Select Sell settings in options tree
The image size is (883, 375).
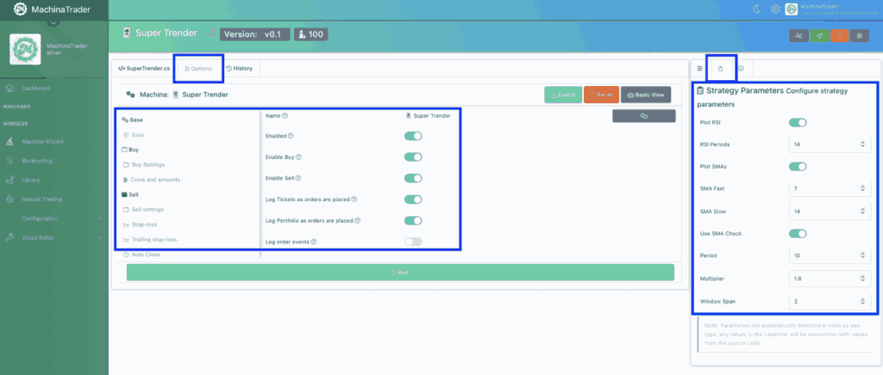click(143, 209)
